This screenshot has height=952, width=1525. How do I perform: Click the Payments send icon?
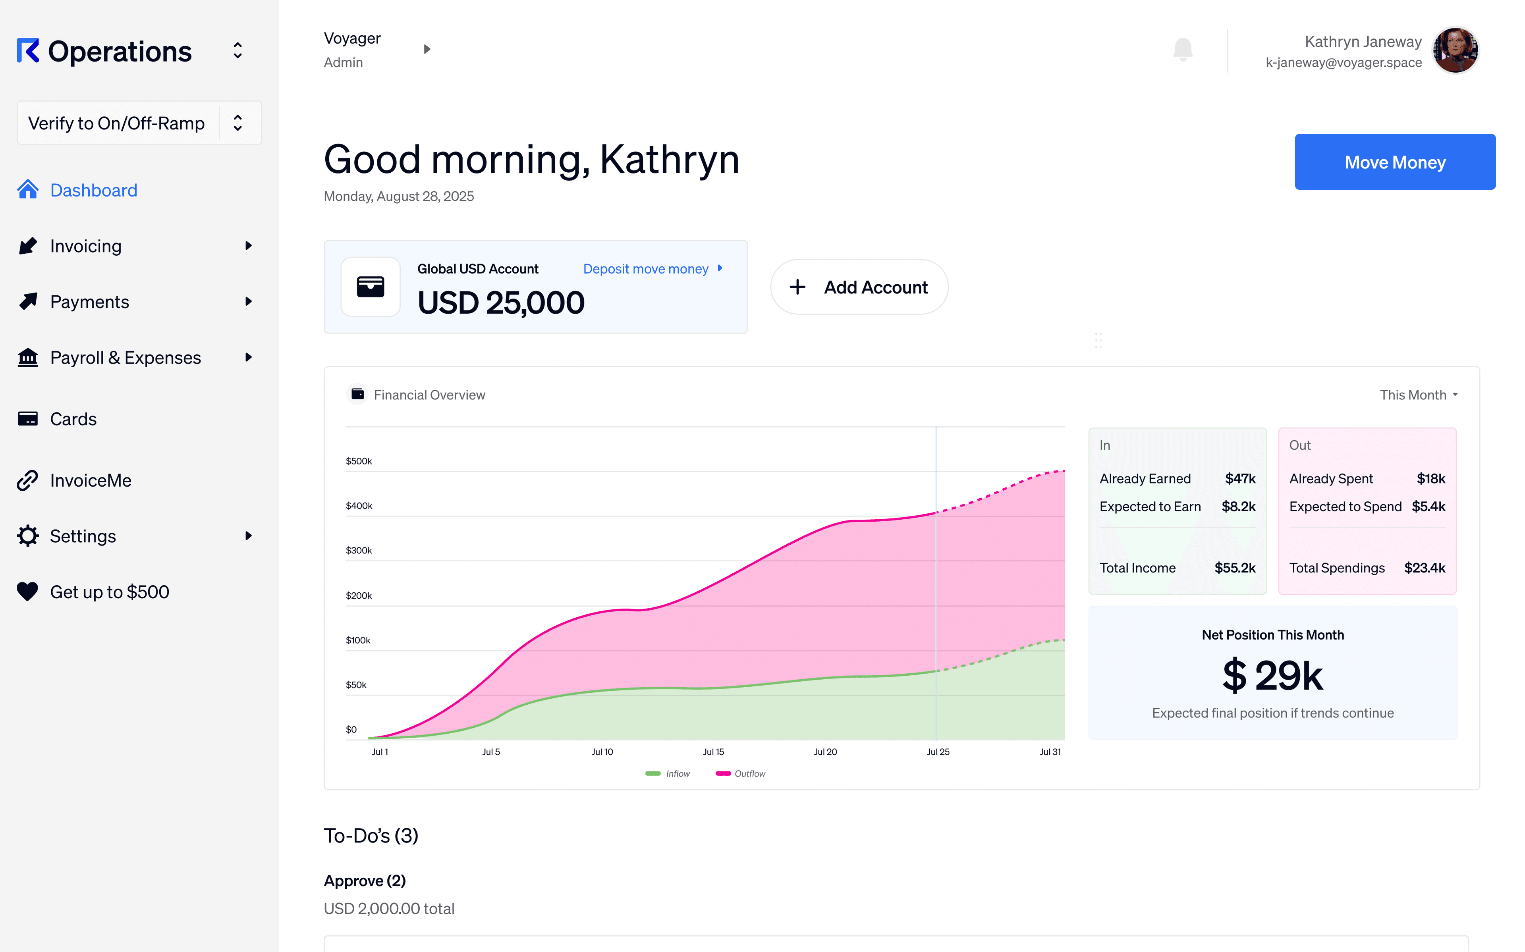(28, 301)
